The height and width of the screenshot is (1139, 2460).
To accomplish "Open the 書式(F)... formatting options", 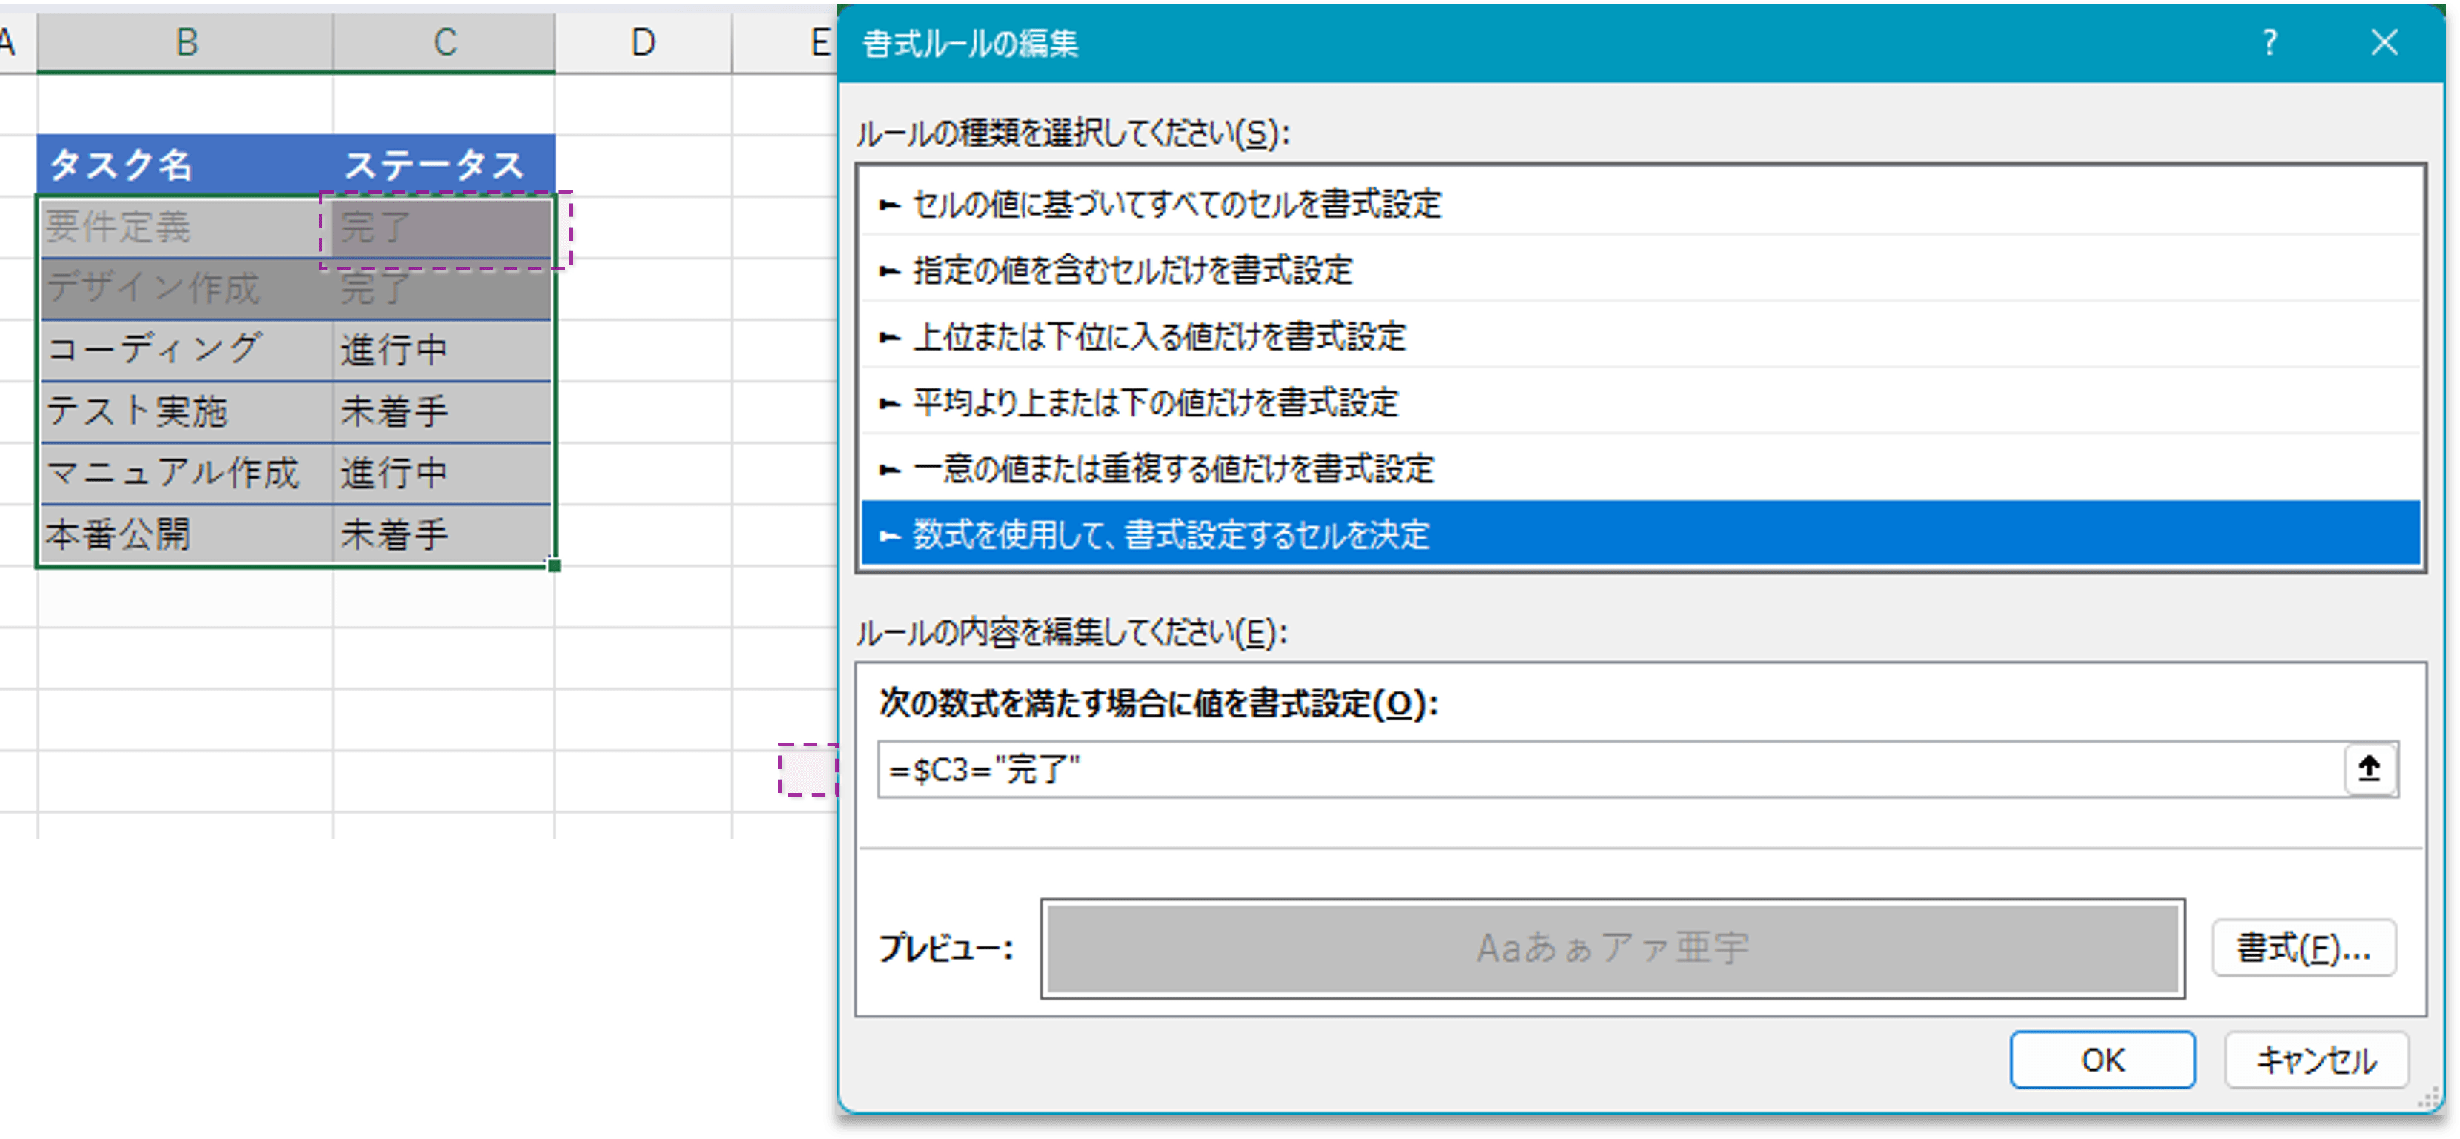I will (2304, 948).
